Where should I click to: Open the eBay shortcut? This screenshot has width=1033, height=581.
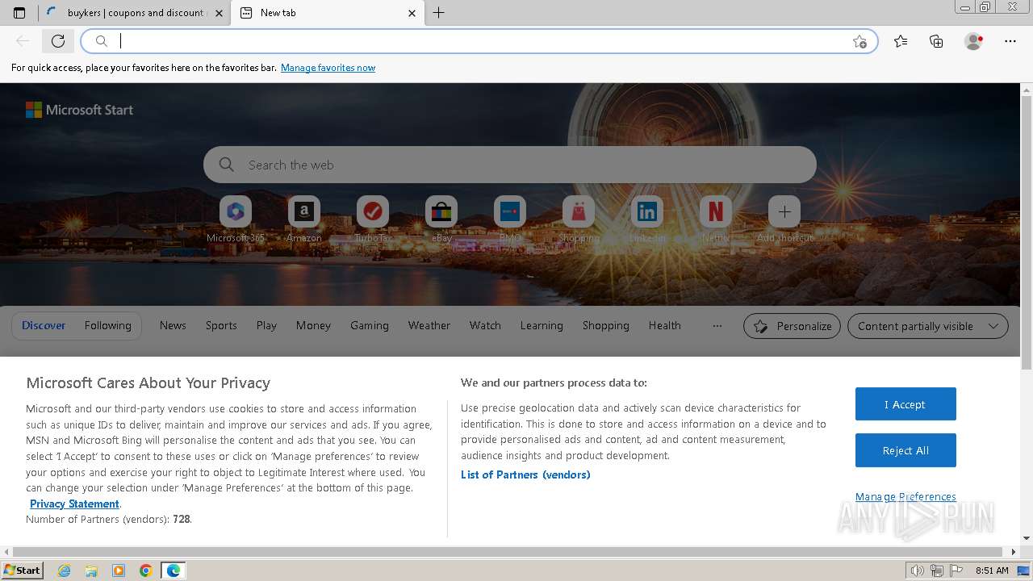pos(441,219)
